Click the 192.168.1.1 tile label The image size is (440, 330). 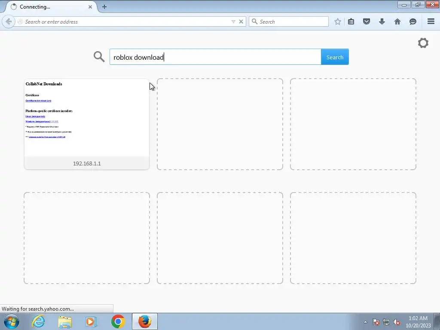(87, 163)
